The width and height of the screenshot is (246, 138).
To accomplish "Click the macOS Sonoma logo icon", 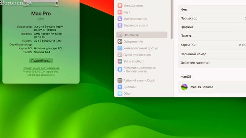I will (184, 87).
